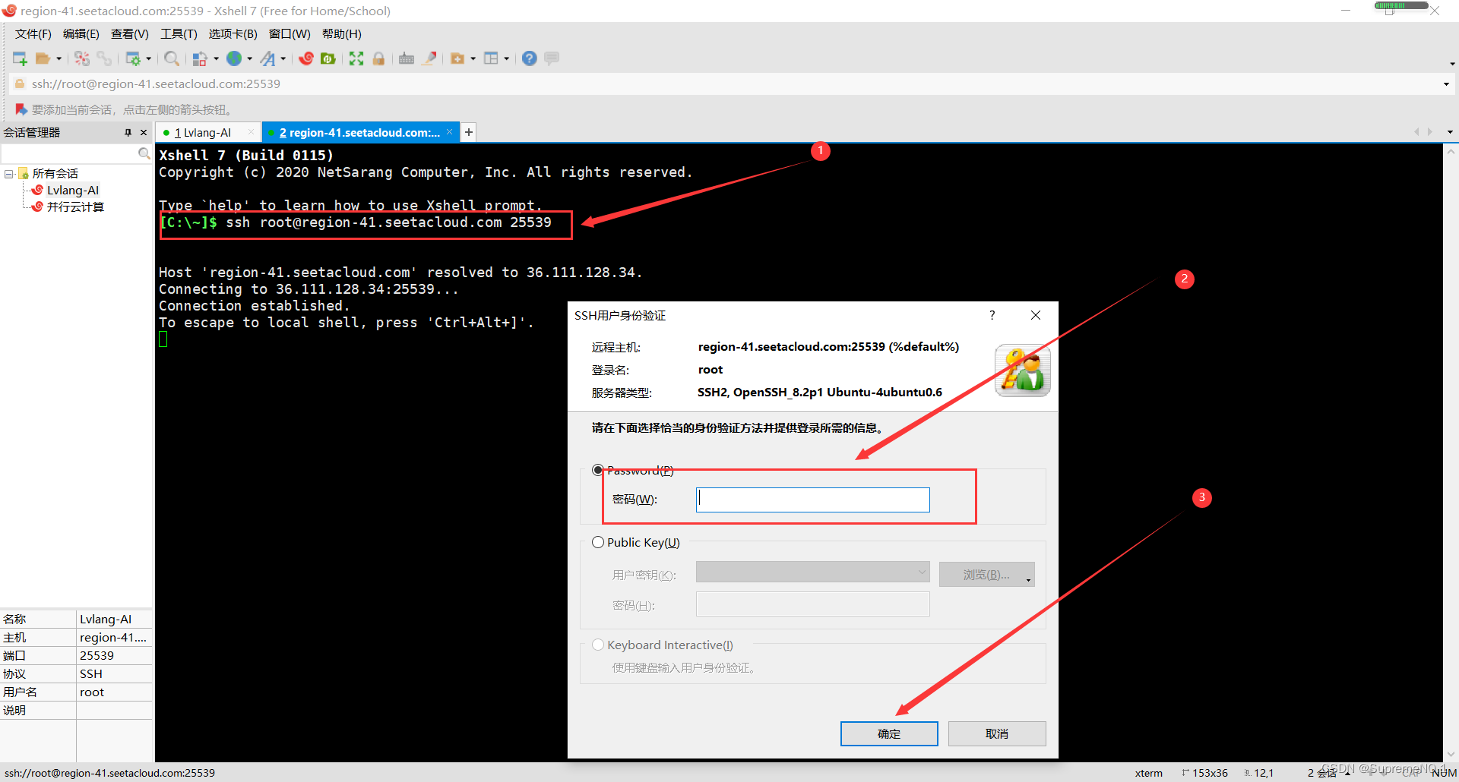Open the 工具(T) menu

click(x=179, y=34)
